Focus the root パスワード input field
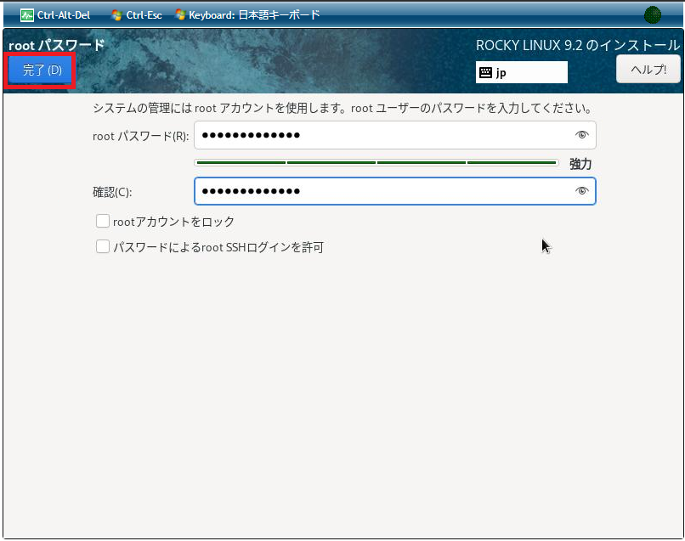685x541 pixels. pyautogui.click(x=382, y=135)
